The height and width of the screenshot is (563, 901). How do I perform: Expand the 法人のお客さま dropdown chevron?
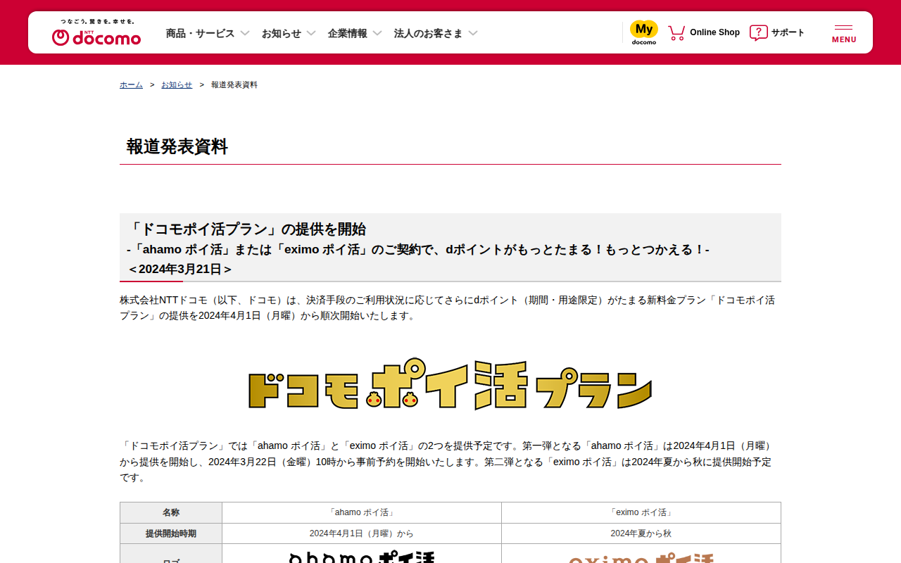tap(473, 33)
